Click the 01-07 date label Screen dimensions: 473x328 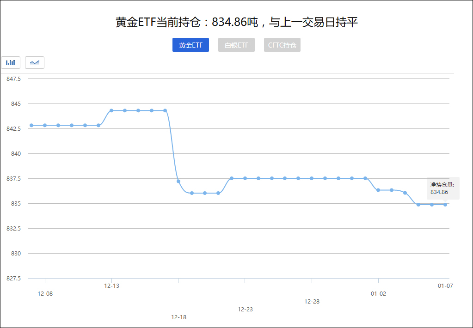click(x=445, y=286)
